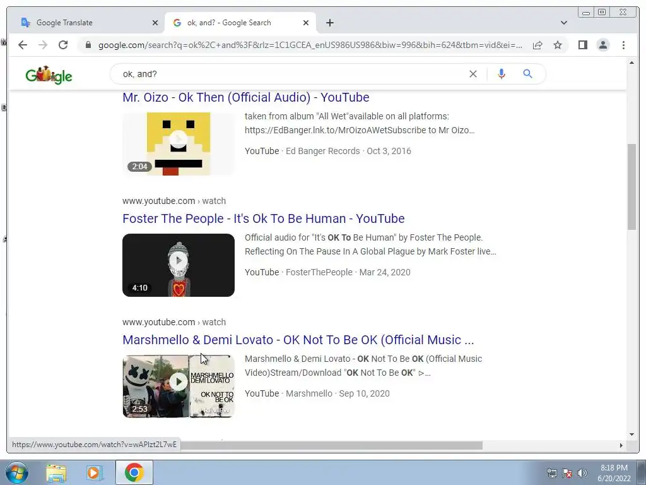Open network status tray icon
The height and width of the screenshot is (485, 646).
tap(551, 473)
